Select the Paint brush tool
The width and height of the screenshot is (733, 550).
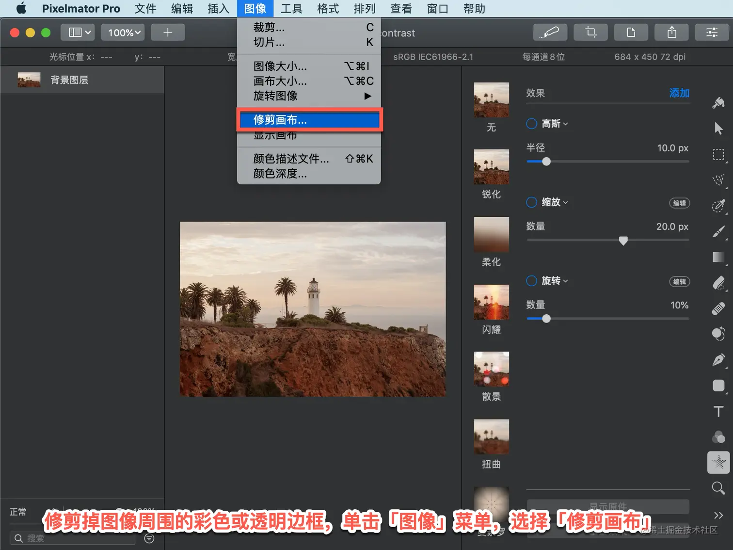tap(718, 232)
